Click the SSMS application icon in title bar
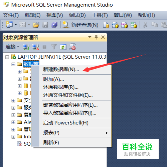The image size is (167, 167). (6, 5)
